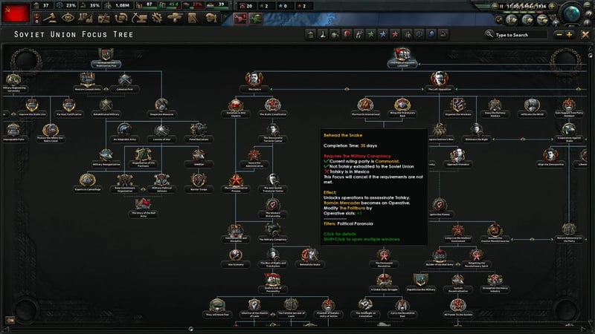Select The Centre focus
595x334 pixels.
(254, 82)
